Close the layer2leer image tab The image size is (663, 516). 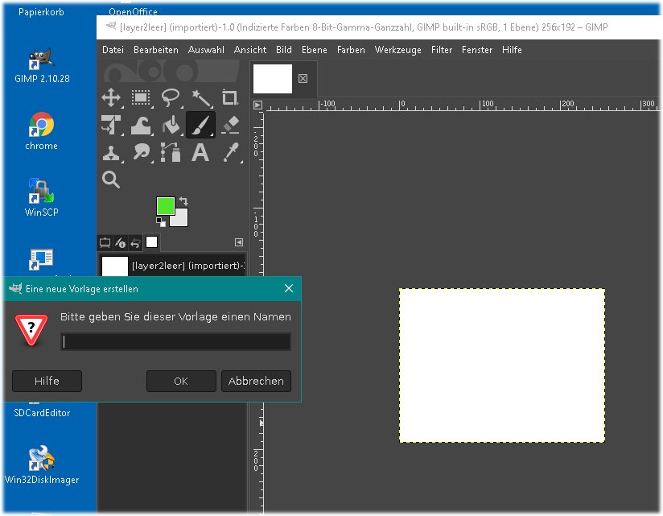(303, 79)
